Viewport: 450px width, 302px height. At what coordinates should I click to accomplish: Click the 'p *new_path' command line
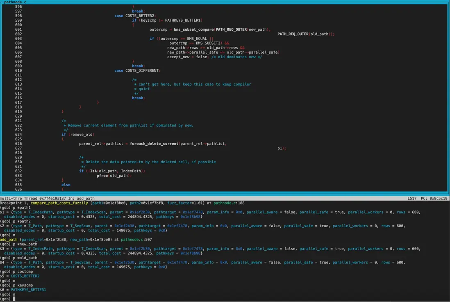(x=18, y=244)
